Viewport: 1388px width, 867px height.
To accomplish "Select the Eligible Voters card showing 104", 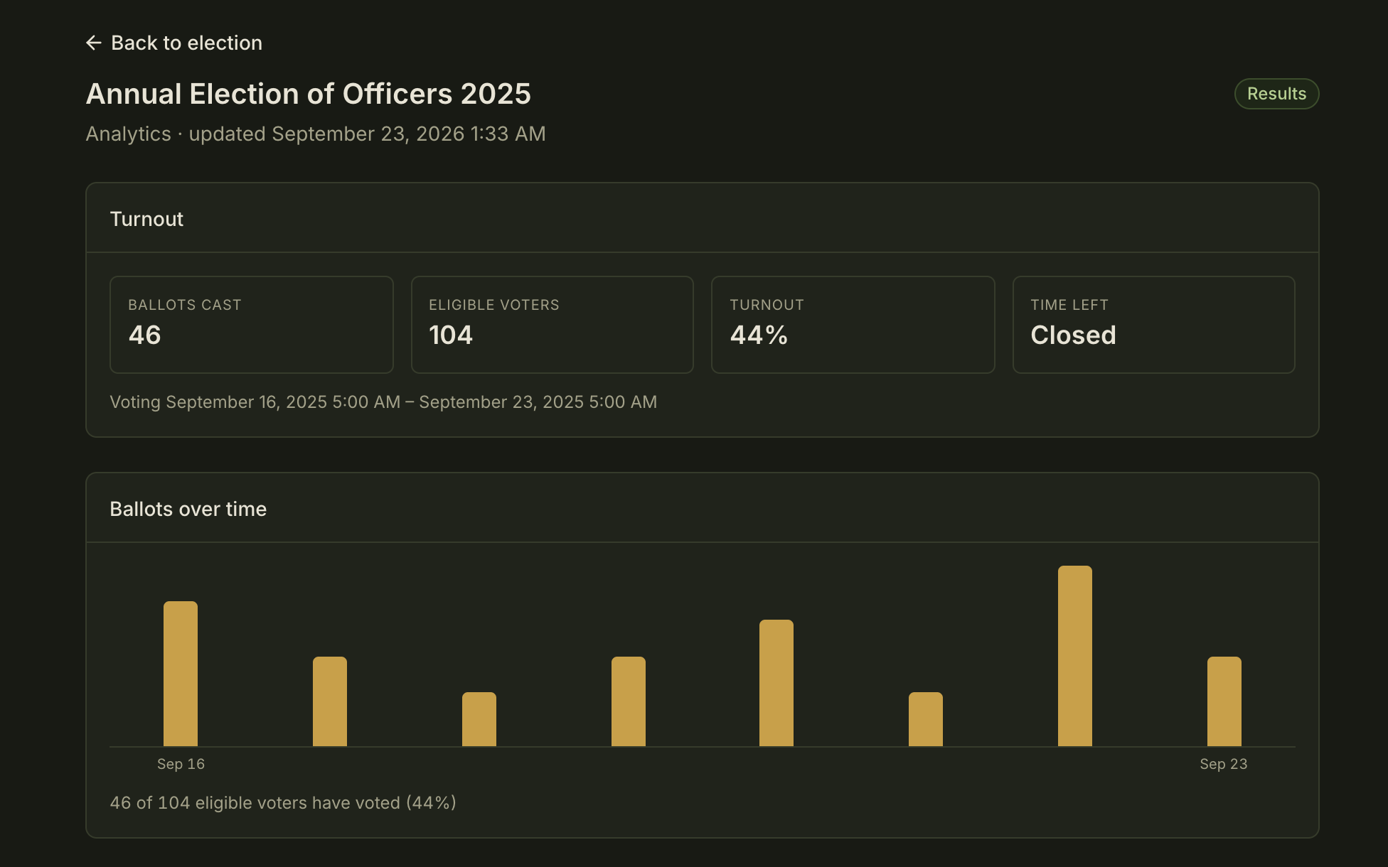I will (552, 325).
